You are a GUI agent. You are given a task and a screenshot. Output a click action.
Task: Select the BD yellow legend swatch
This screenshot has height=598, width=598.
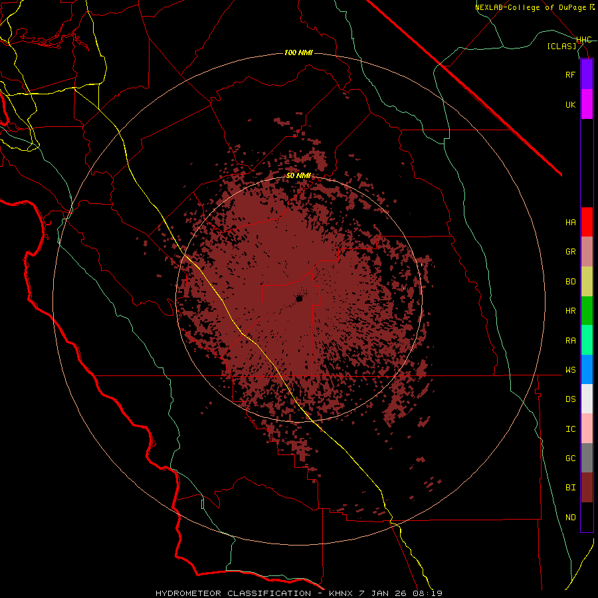(x=587, y=282)
